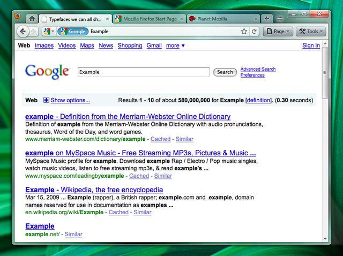
Task: Open Example Wikipedia result link
Action: (94, 190)
